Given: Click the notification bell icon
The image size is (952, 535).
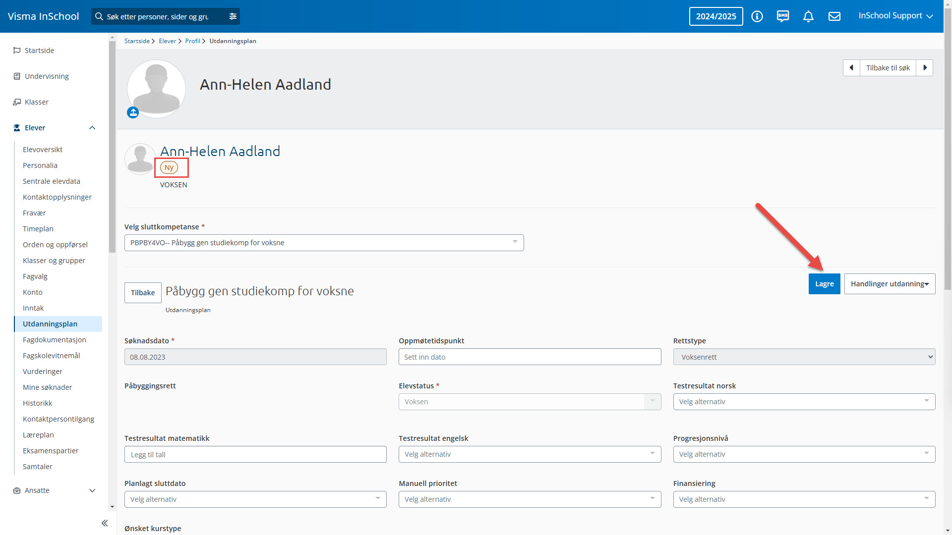Looking at the screenshot, I should tap(808, 16).
